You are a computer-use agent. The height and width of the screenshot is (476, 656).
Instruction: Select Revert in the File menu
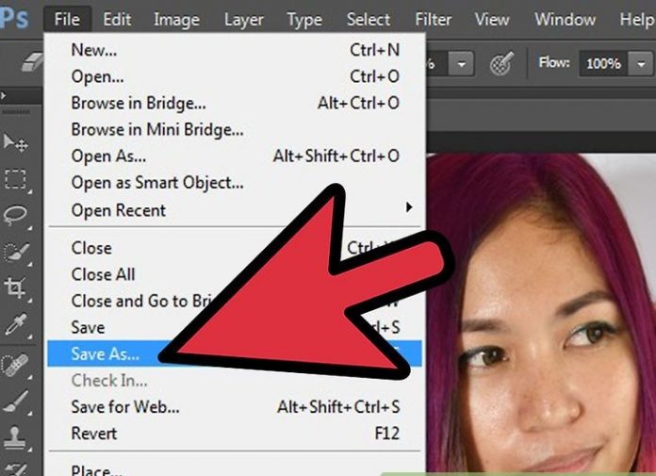click(94, 434)
